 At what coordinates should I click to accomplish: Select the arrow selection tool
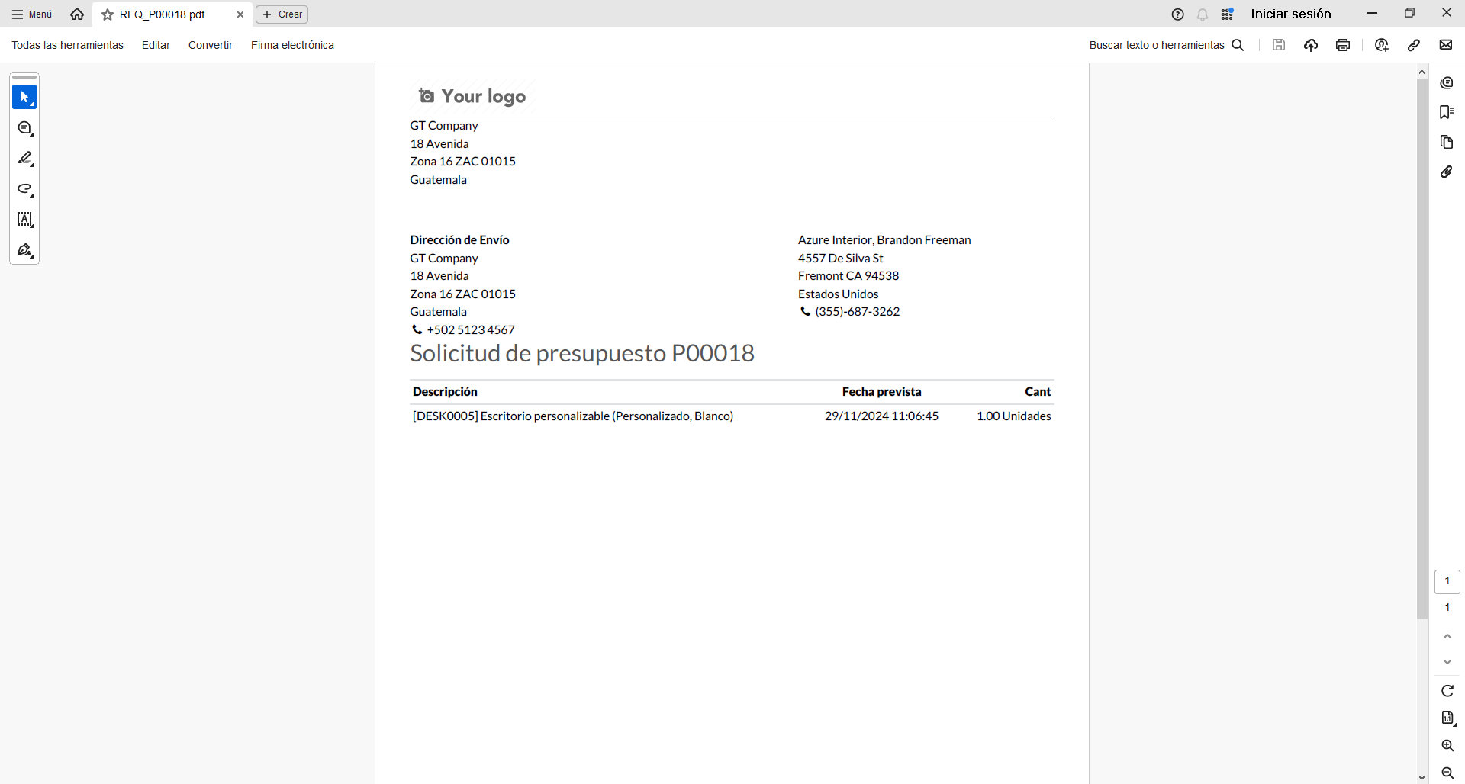click(x=24, y=98)
